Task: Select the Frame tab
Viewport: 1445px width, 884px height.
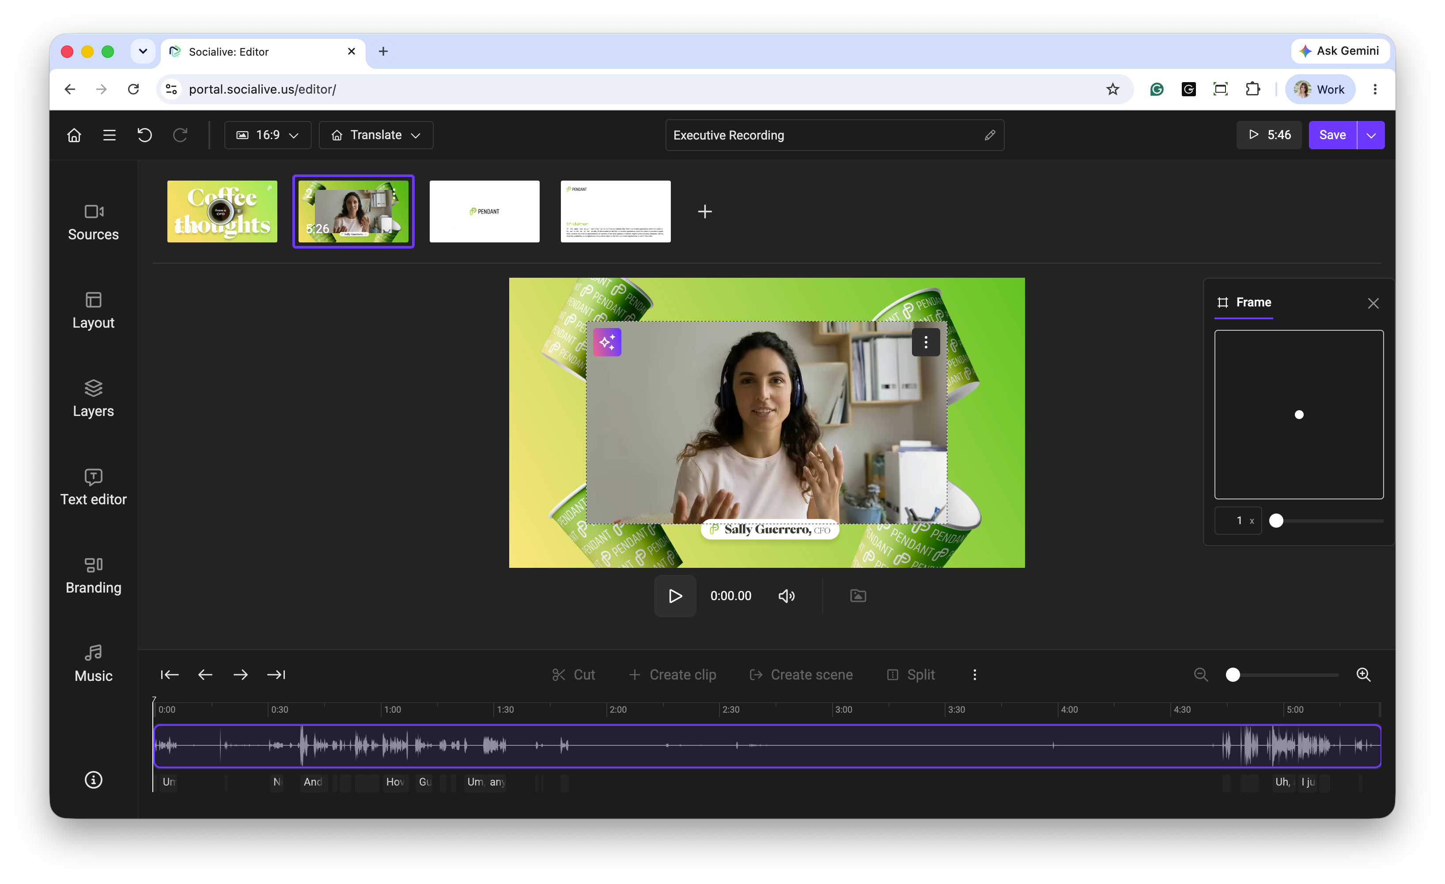Action: point(1244,302)
